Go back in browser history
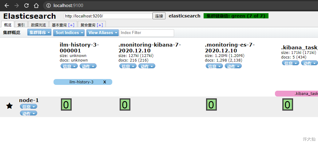 [x=7, y=6]
